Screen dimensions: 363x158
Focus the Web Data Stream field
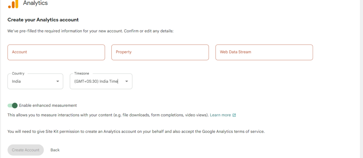click(x=264, y=52)
